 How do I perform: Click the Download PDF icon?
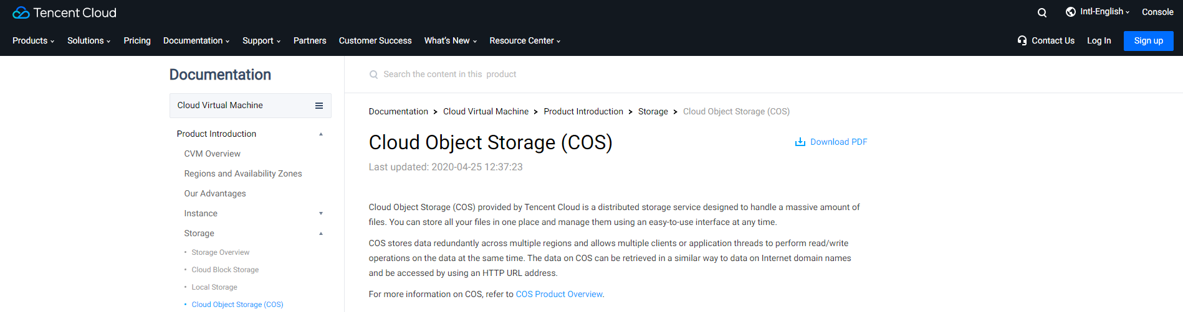click(800, 142)
